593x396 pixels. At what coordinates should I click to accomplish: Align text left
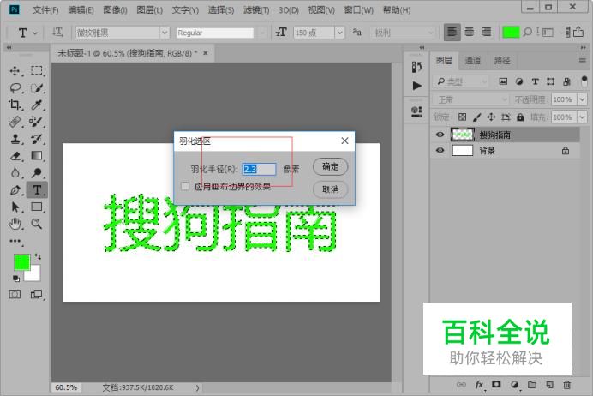click(452, 33)
